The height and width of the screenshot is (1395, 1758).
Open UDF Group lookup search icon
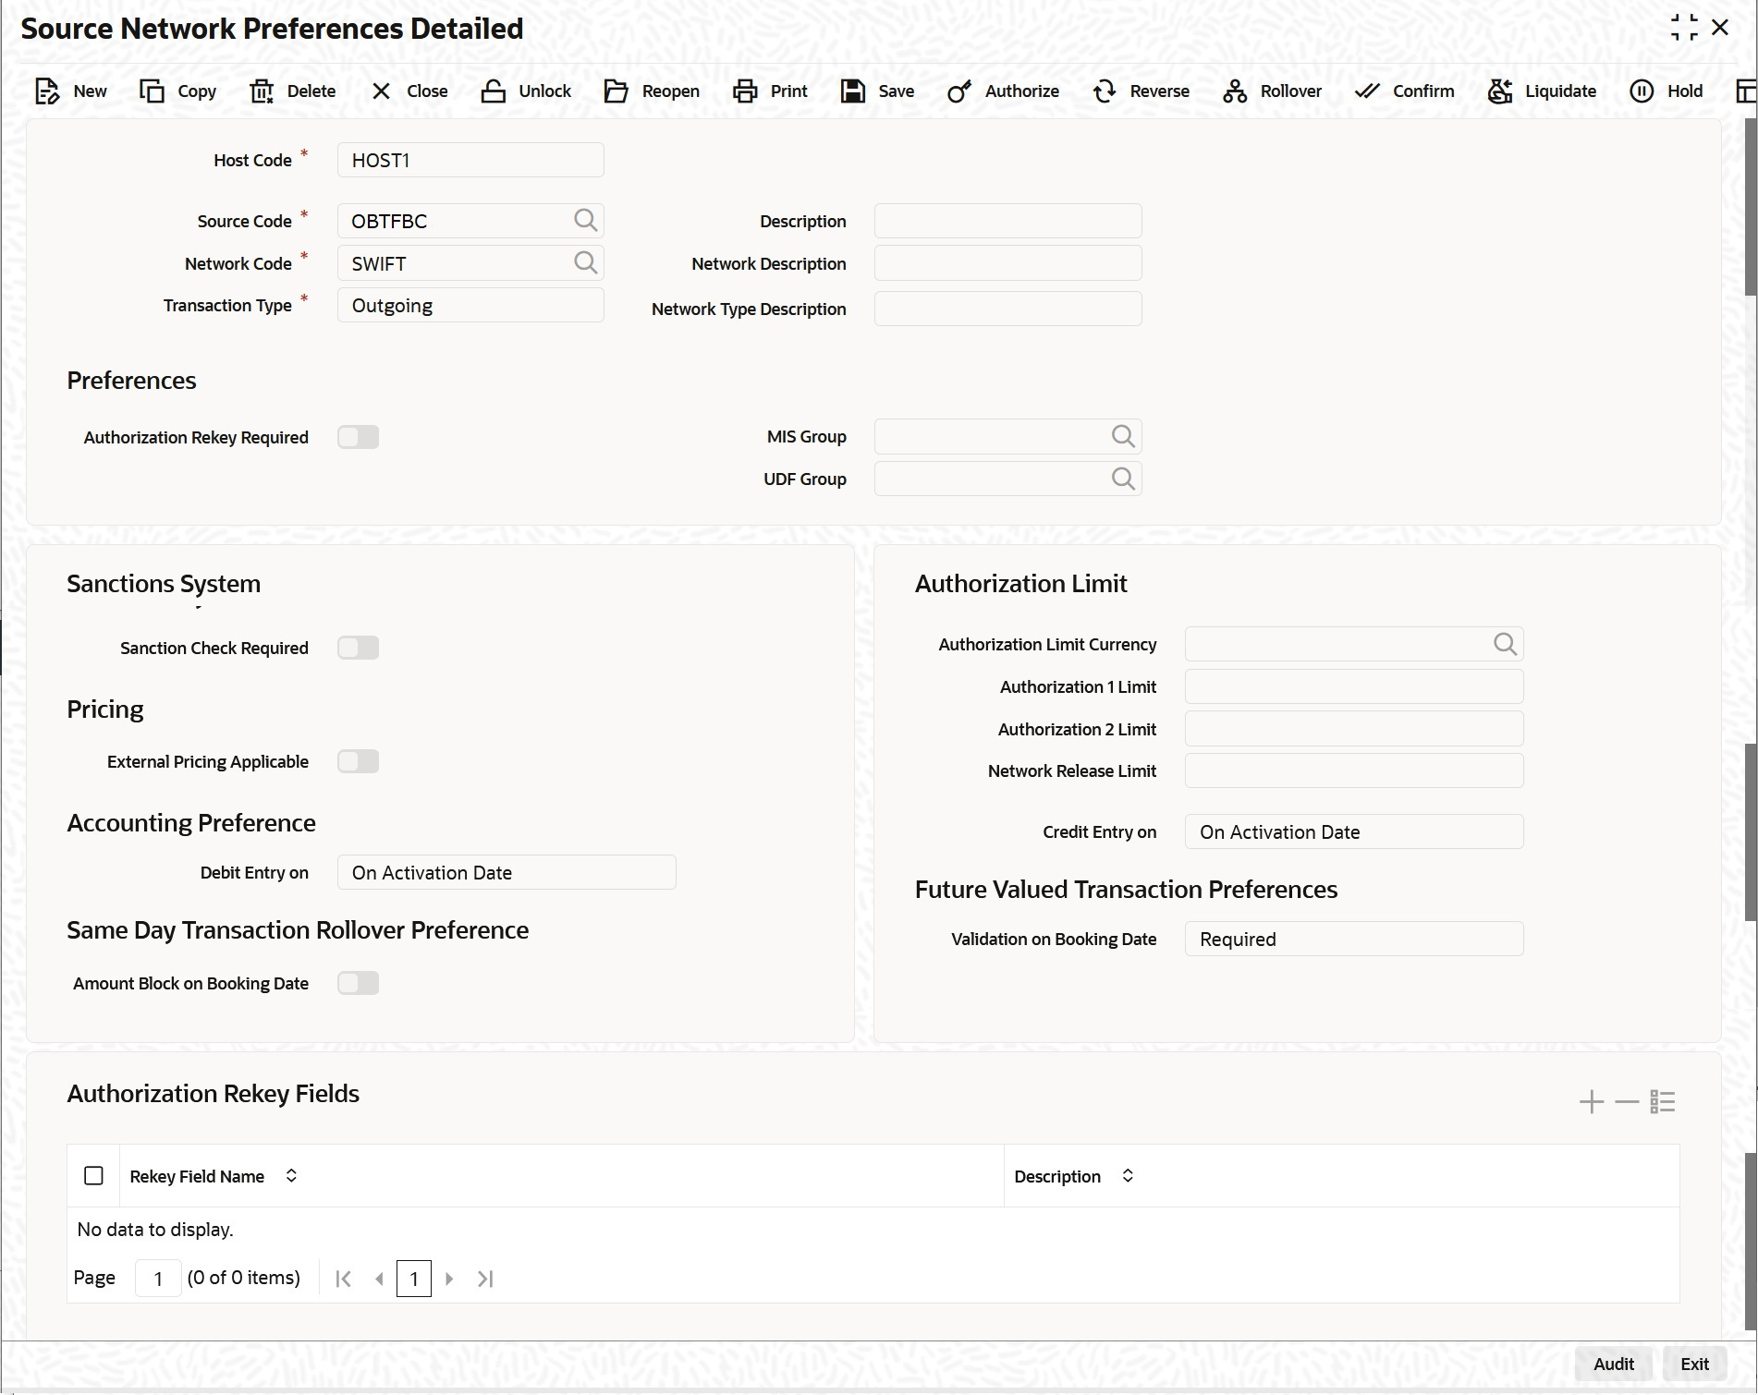tap(1123, 479)
